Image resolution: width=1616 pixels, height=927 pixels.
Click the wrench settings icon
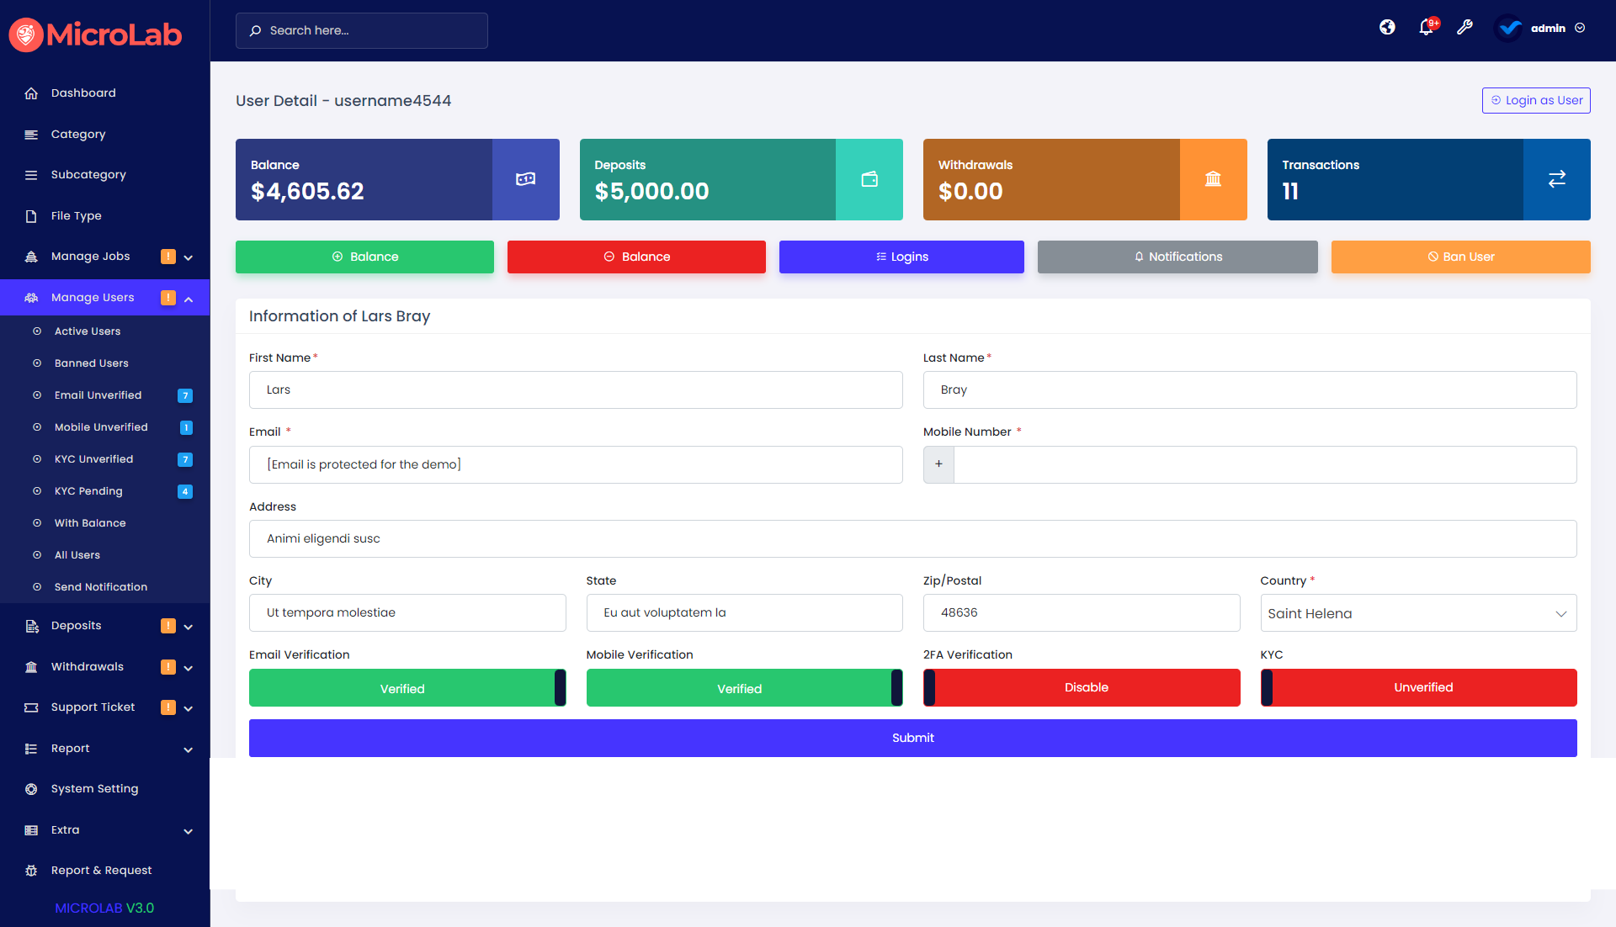pyautogui.click(x=1464, y=28)
